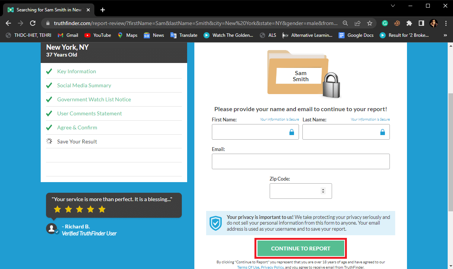Open the Gmail bookmark
This screenshot has height=269, width=453.
(68, 35)
